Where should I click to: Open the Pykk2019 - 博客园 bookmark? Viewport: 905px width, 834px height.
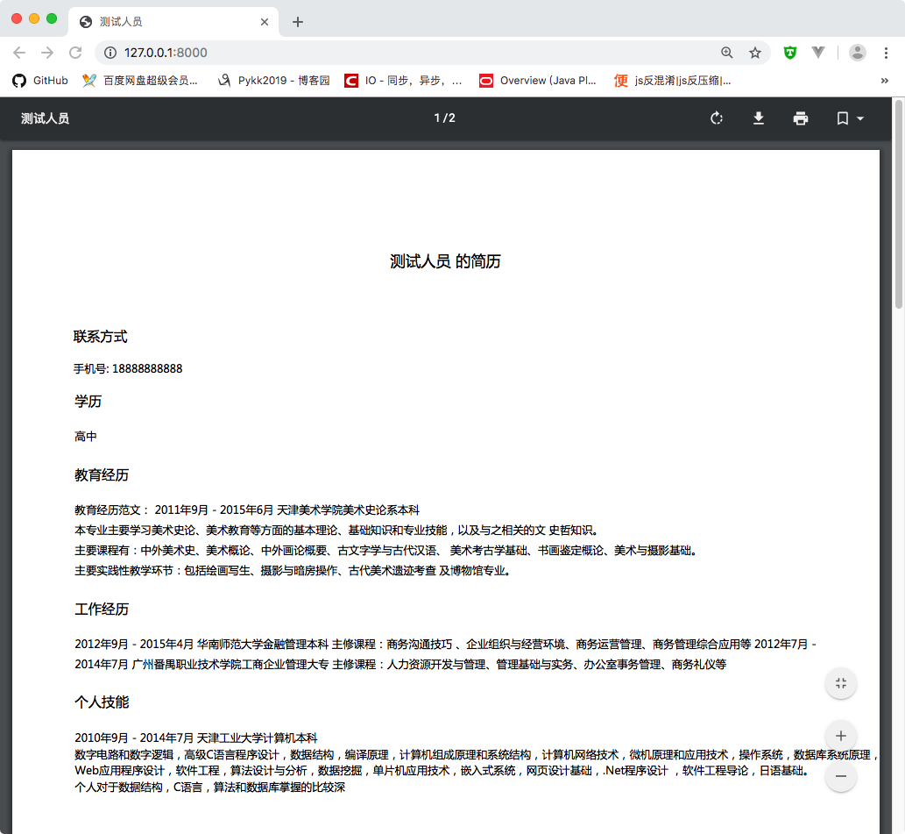(x=273, y=81)
